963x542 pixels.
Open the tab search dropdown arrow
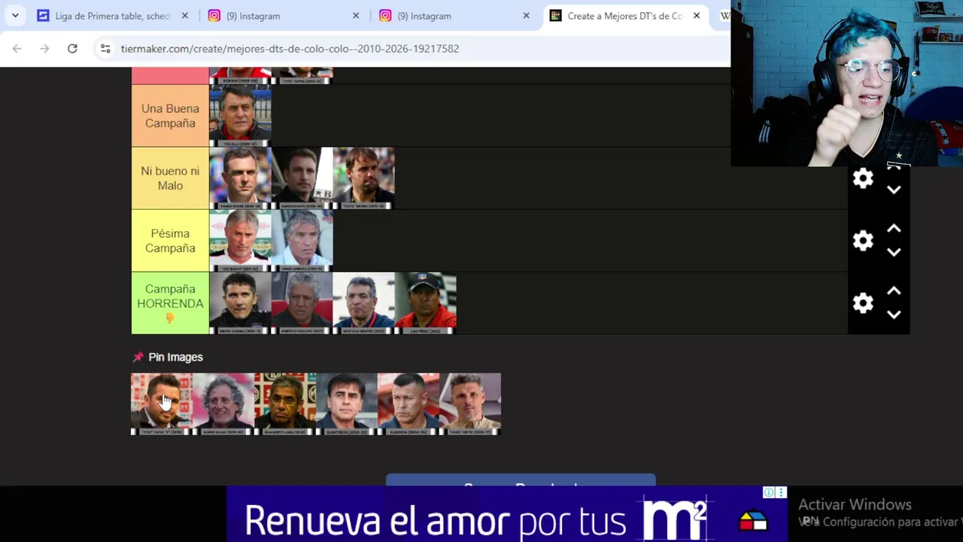pos(15,16)
